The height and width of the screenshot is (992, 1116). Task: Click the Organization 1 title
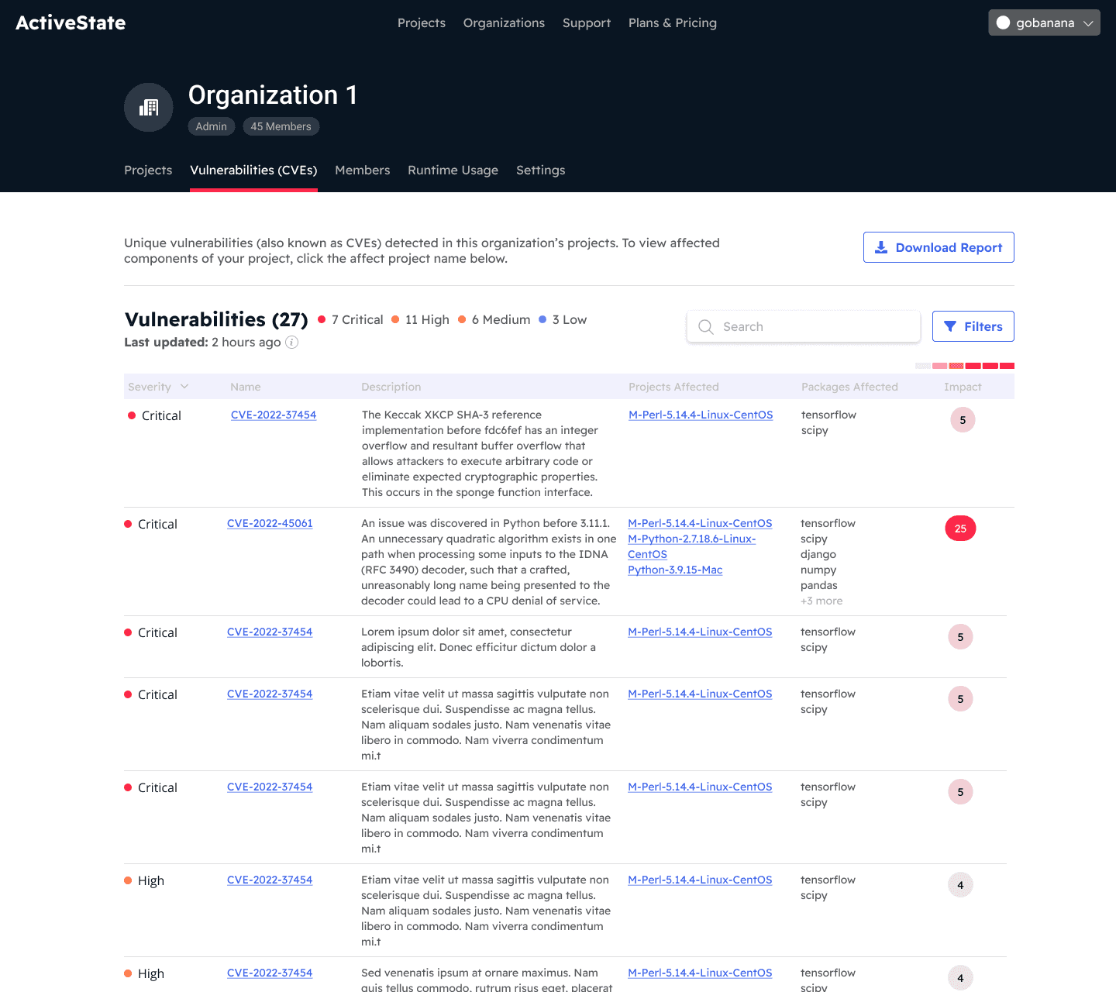coord(273,95)
